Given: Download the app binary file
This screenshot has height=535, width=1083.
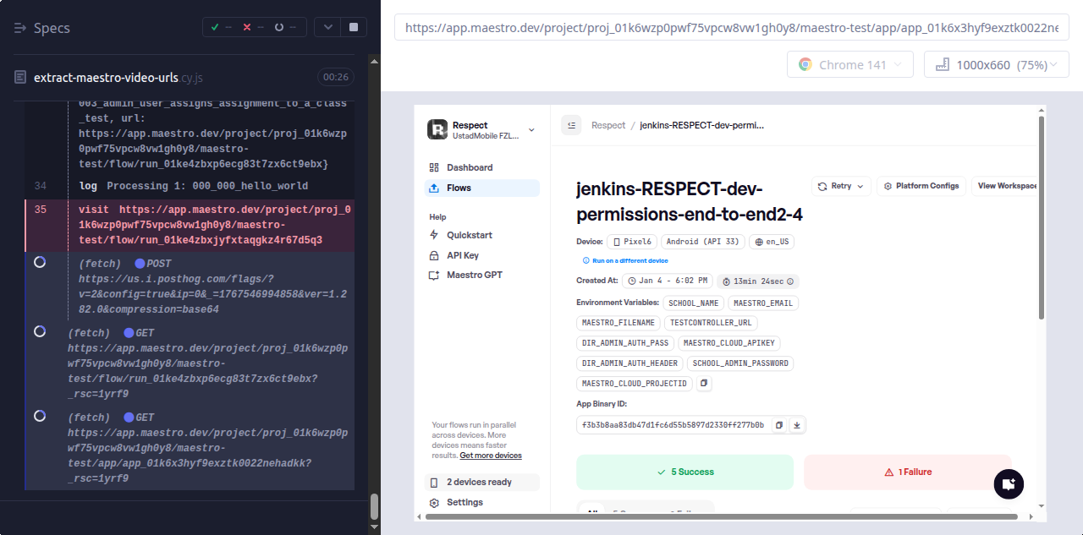Looking at the screenshot, I should pyautogui.click(x=796, y=425).
